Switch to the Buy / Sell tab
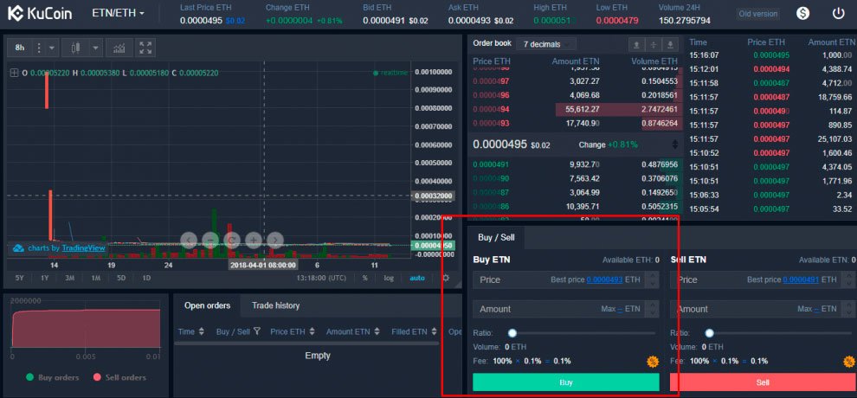Image resolution: width=857 pixels, height=398 pixels. coord(496,237)
